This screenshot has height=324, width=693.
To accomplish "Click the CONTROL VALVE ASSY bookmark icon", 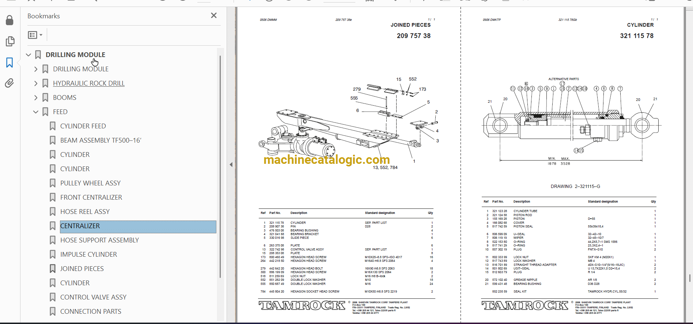I will [53, 297].
